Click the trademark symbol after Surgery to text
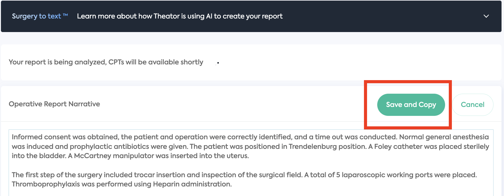The width and height of the screenshot is (504, 196). [65, 14]
